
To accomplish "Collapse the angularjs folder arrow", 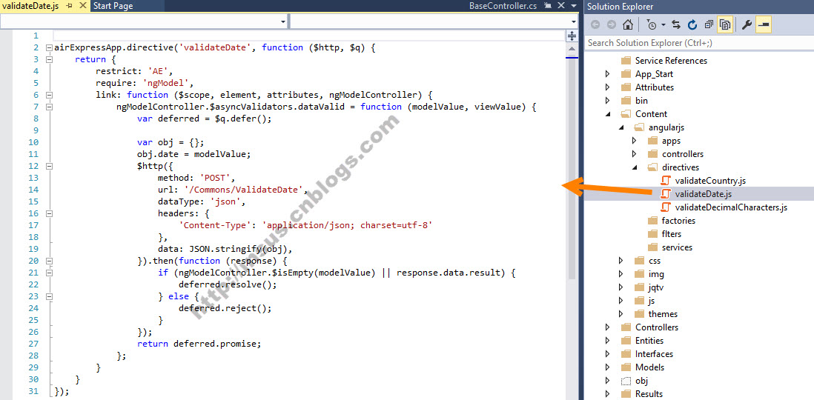I will point(621,127).
